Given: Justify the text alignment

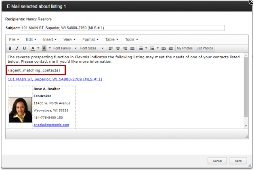Looking at the screenshot, I should click(x=132, y=48).
